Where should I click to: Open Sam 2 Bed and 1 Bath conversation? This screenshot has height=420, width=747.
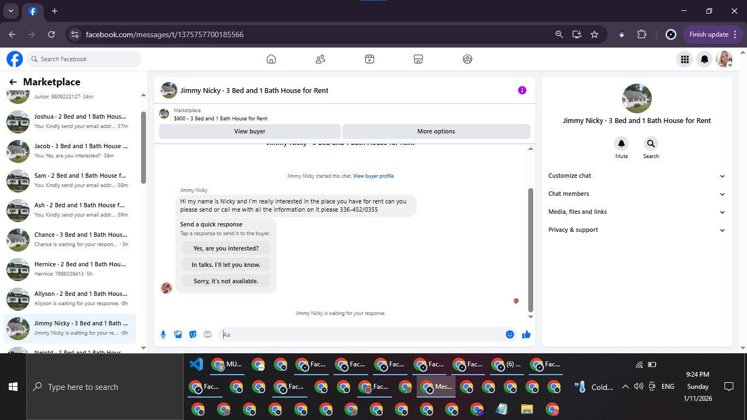70,180
